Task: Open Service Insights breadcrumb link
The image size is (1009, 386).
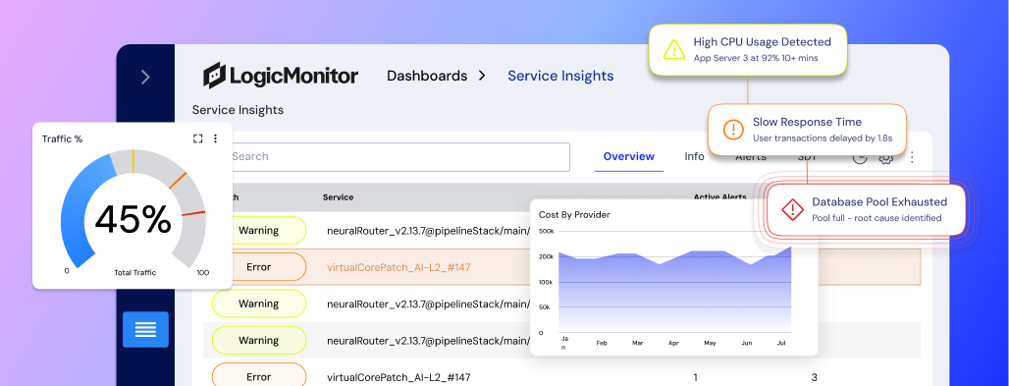Action: 560,76
